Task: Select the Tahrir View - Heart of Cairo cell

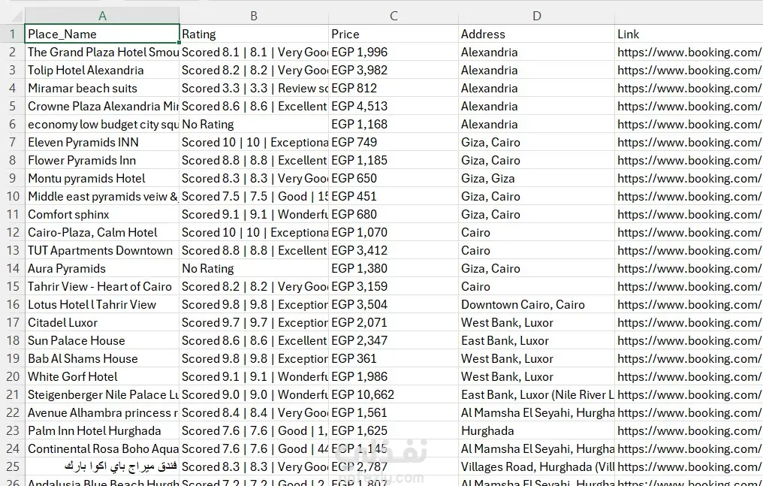Action: (x=102, y=286)
